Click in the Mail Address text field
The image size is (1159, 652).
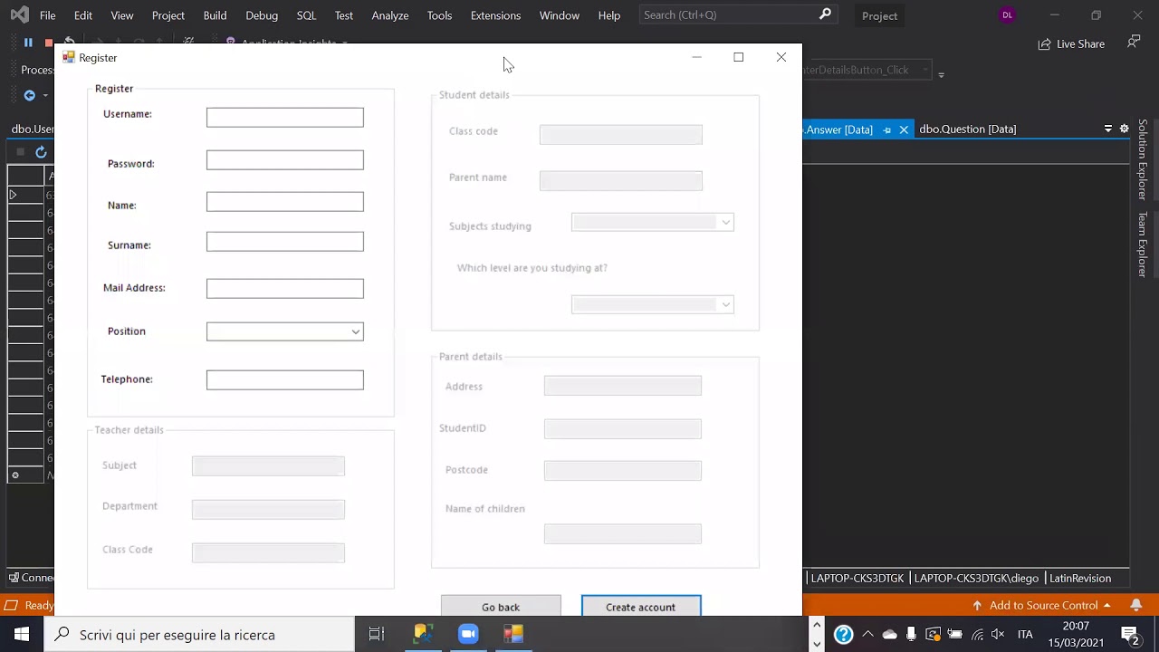pos(285,289)
